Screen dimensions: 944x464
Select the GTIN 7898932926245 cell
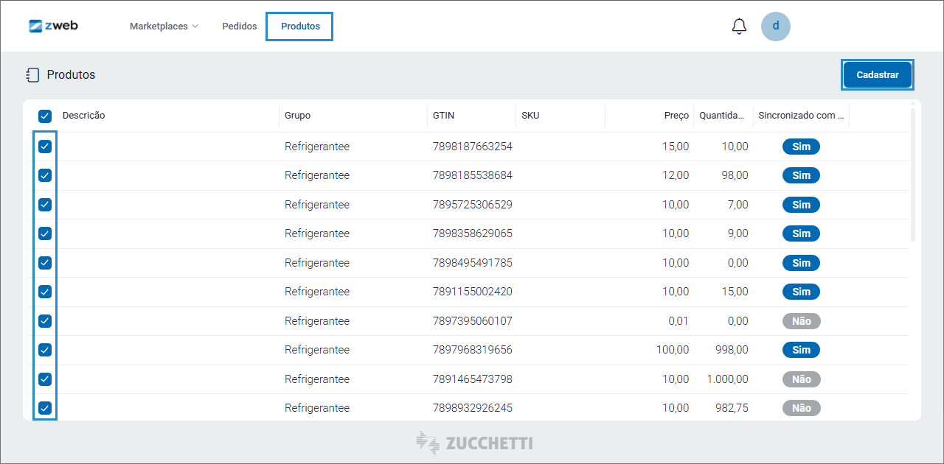[x=472, y=408]
